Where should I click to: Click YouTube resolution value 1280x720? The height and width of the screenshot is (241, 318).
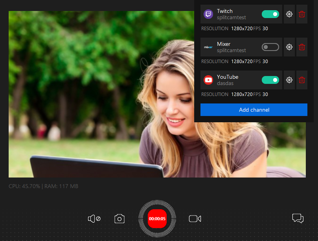tap(242, 94)
